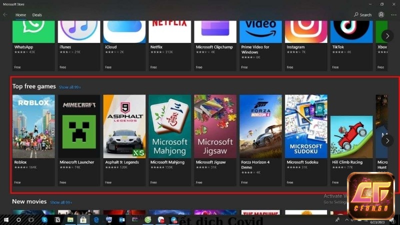
Task: Open the Hill Climb Racing game tile
Action: [351, 150]
